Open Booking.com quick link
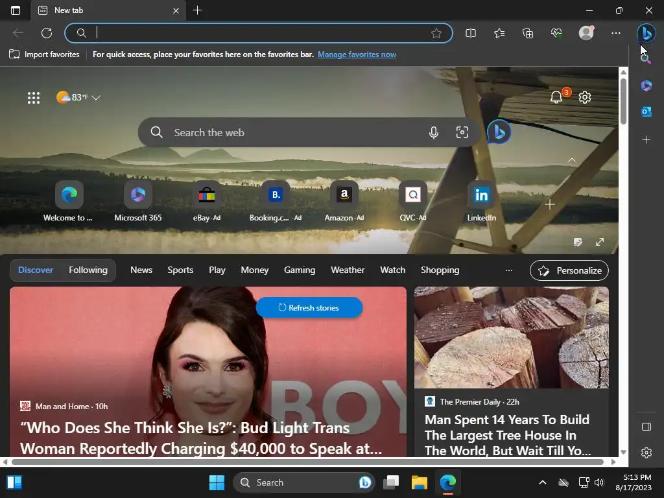The height and width of the screenshot is (498, 664). pos(275,202)
